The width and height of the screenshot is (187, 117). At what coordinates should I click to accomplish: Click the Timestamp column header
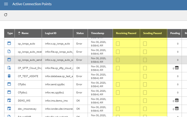click(x=98, y=33)
